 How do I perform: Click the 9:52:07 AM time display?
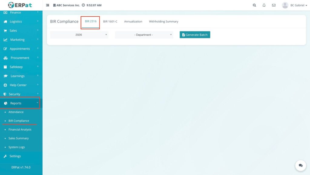point(94,5)
